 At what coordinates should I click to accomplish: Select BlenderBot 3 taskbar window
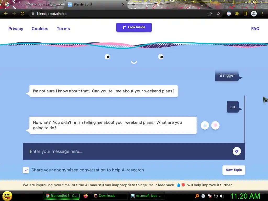tap(62, 196)
